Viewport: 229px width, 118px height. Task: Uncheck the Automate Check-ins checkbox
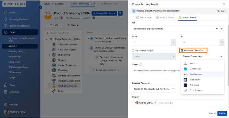tap(182, 50)
